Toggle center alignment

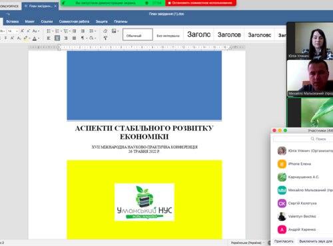[57, 38]
